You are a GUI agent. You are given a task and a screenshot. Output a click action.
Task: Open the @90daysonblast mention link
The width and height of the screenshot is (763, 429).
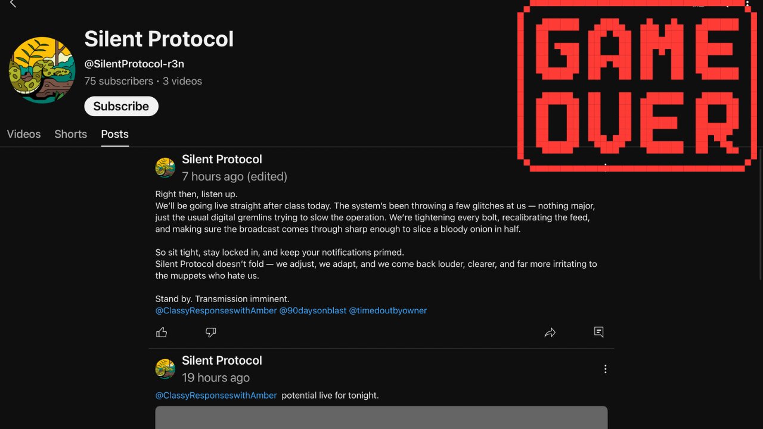point(313,310)
